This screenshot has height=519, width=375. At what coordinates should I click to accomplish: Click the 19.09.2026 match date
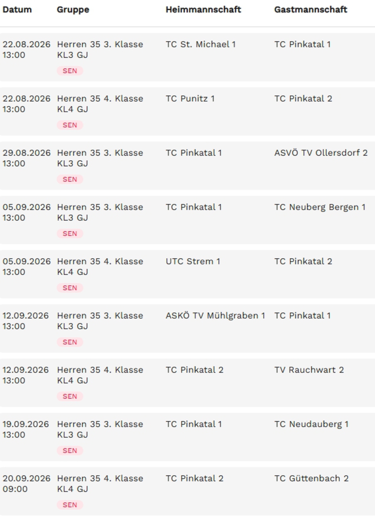point(25,424)
